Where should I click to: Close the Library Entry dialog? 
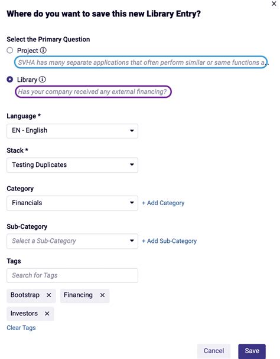pyautogui.click(x=274, y=4)
